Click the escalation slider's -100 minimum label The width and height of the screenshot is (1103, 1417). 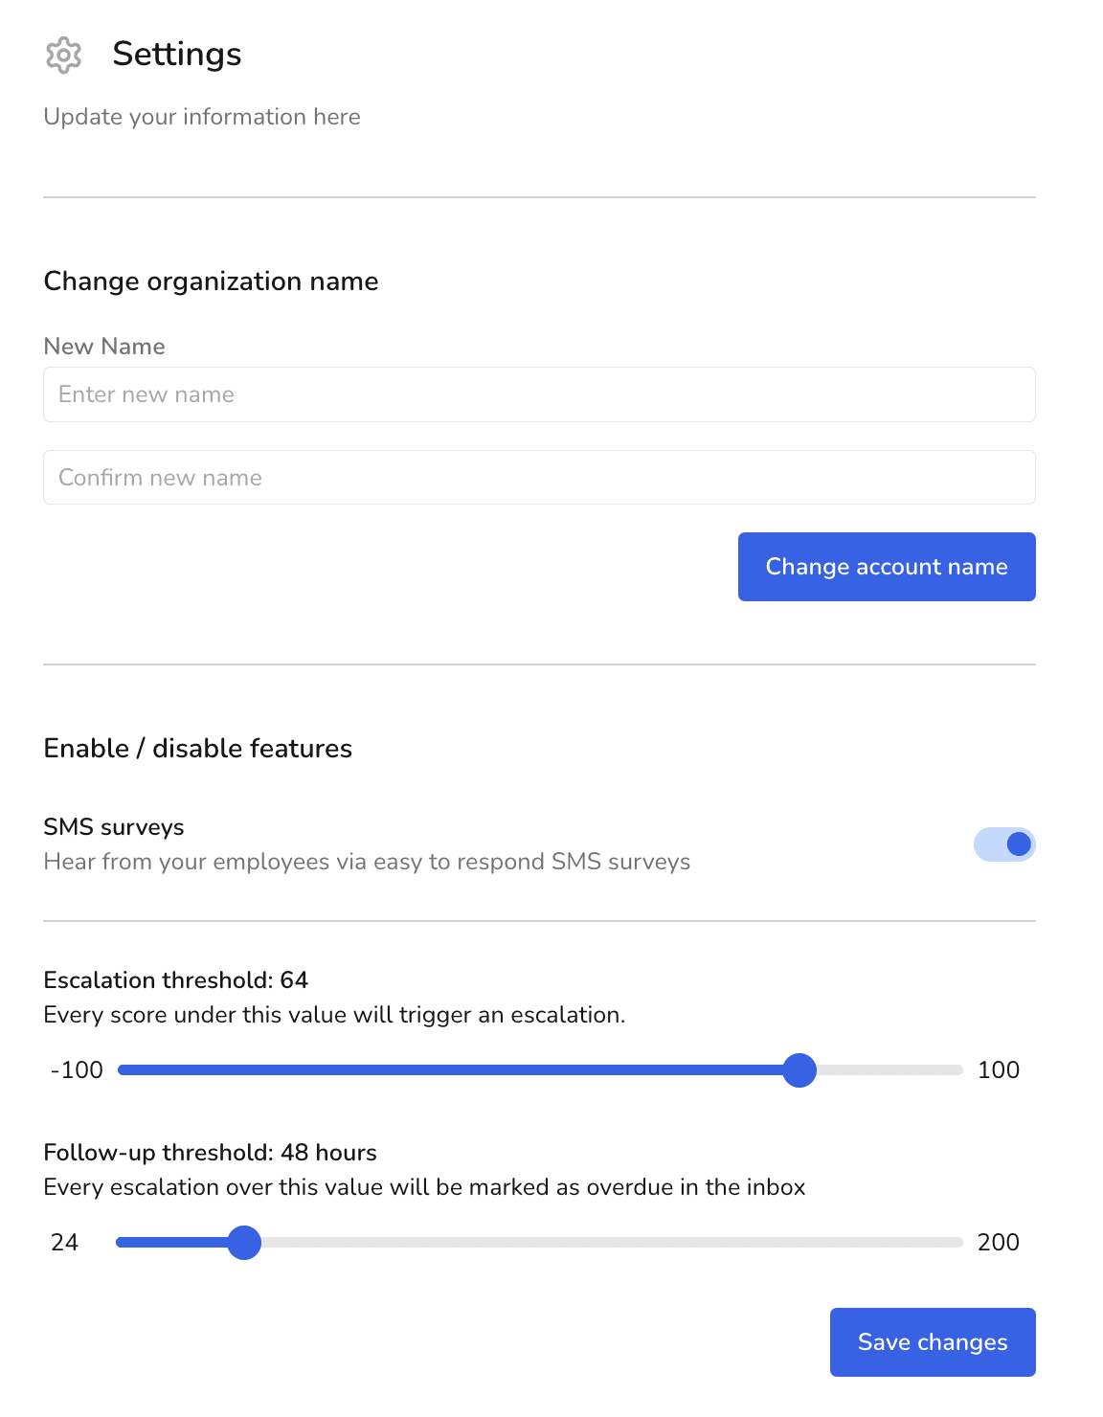click(x=77, y=1070)
